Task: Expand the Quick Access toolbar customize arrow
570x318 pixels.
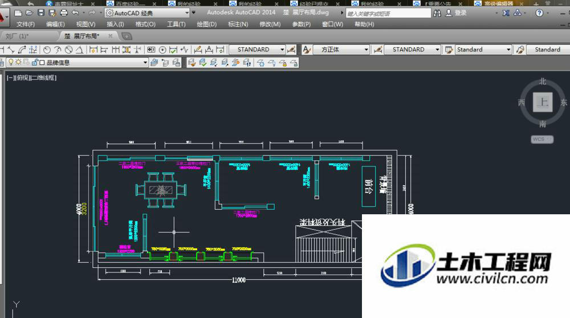Action: tap(193, 13)
